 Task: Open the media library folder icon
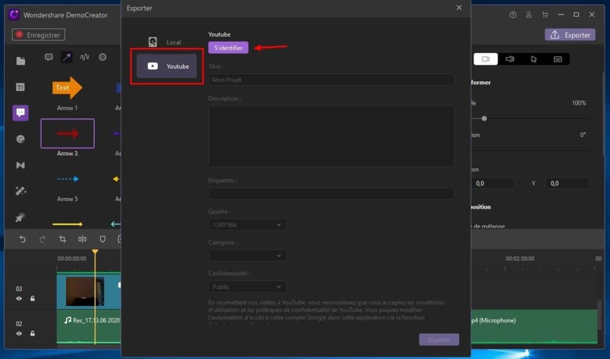coord(21,61)
